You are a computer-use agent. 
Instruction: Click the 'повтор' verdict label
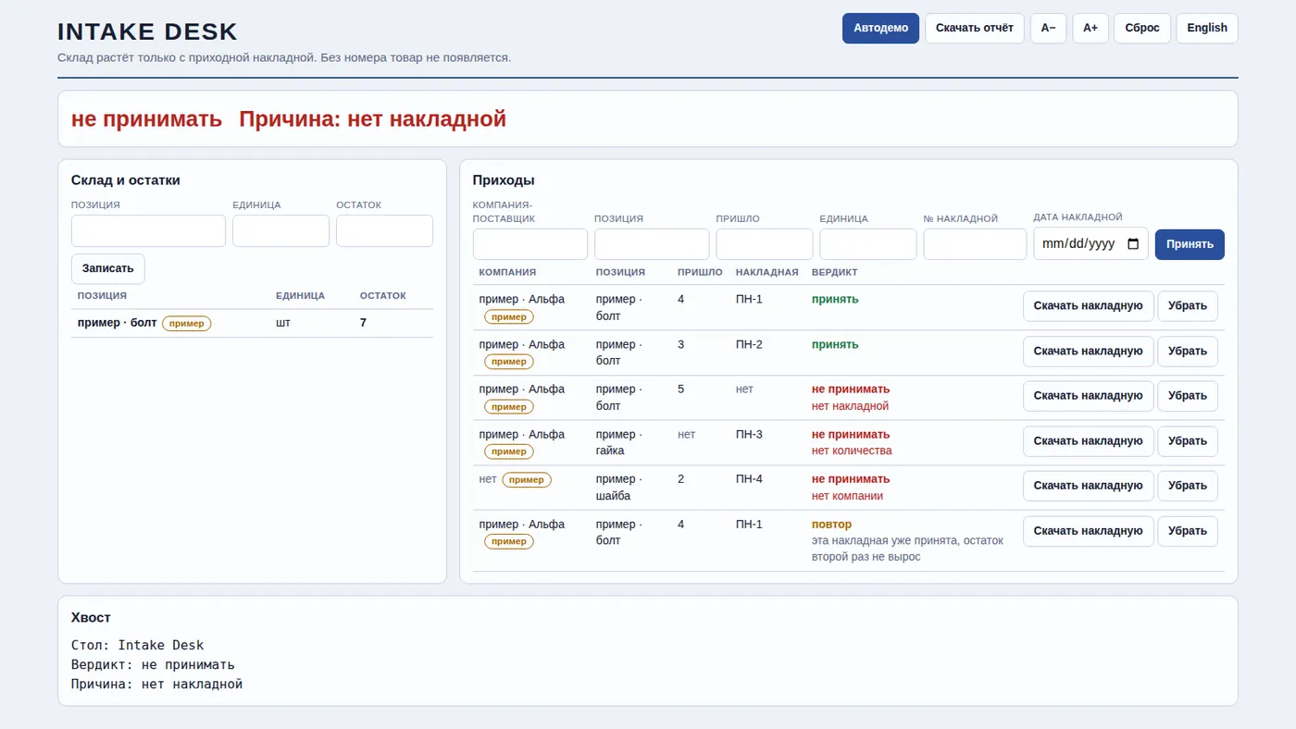coord(831,525)
